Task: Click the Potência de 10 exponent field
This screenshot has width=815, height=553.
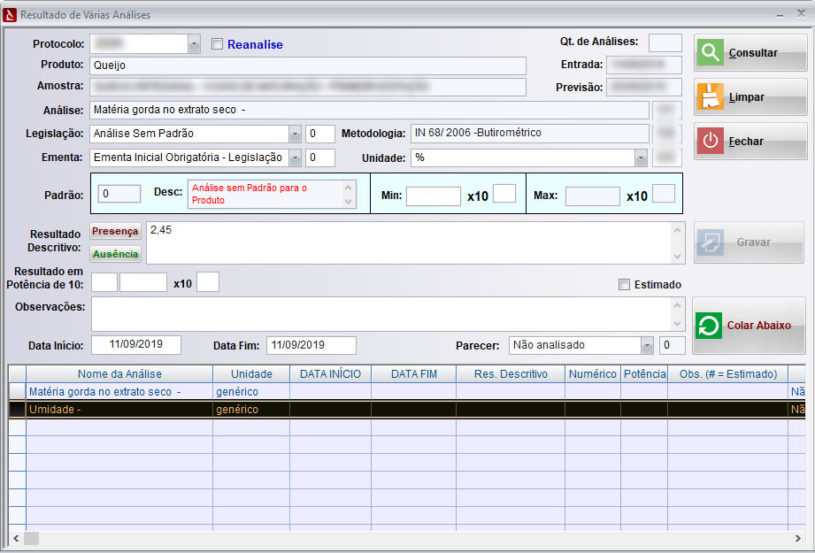Action: coord(208,281)
